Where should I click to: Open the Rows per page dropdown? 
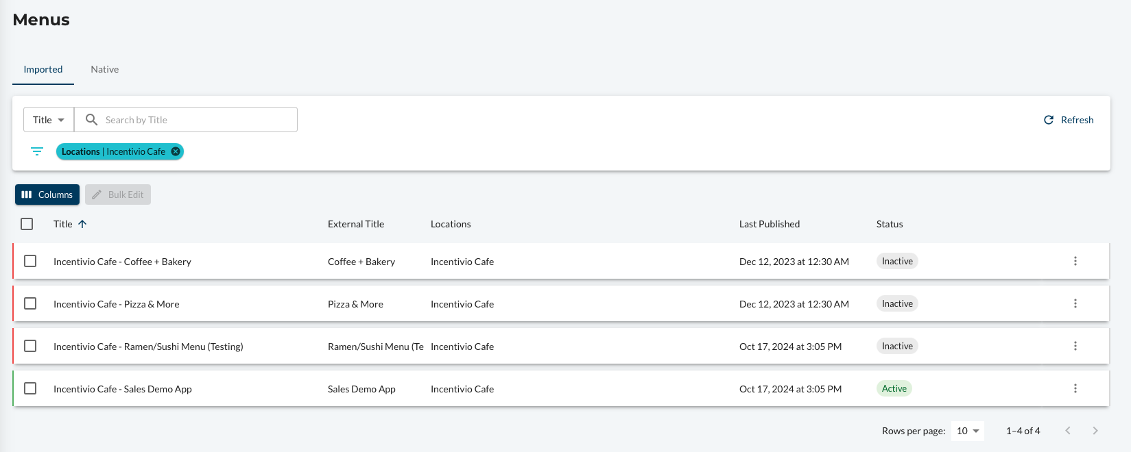pyautogui.click(x=968, y=431)
